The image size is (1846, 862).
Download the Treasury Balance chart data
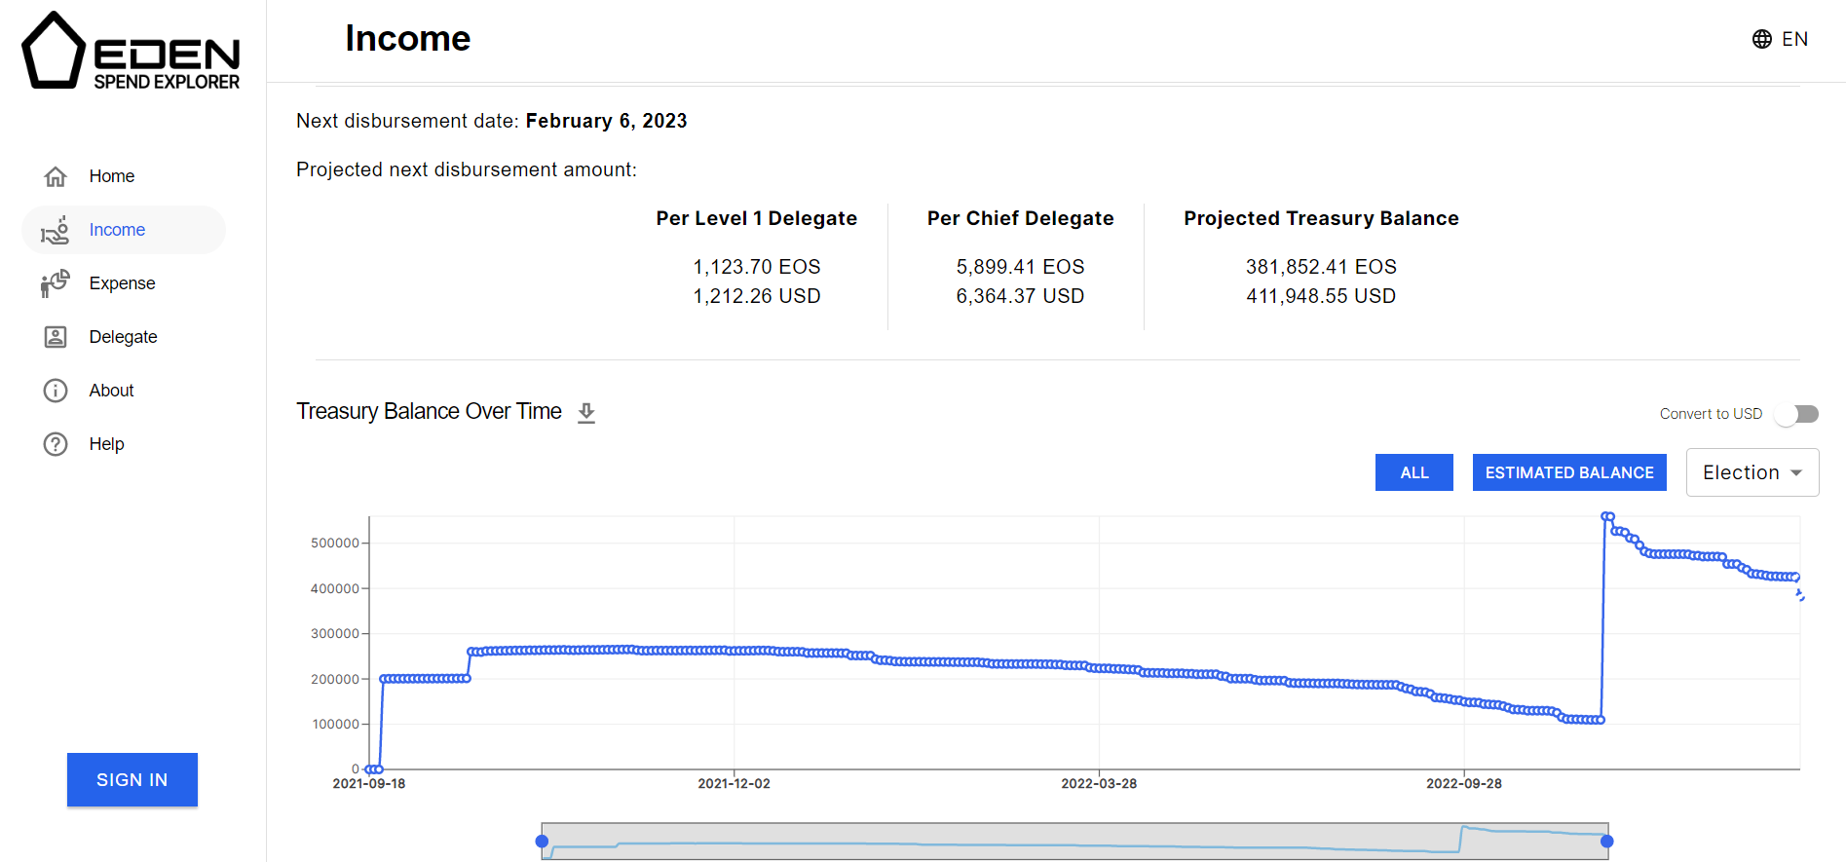pos(586,413)
